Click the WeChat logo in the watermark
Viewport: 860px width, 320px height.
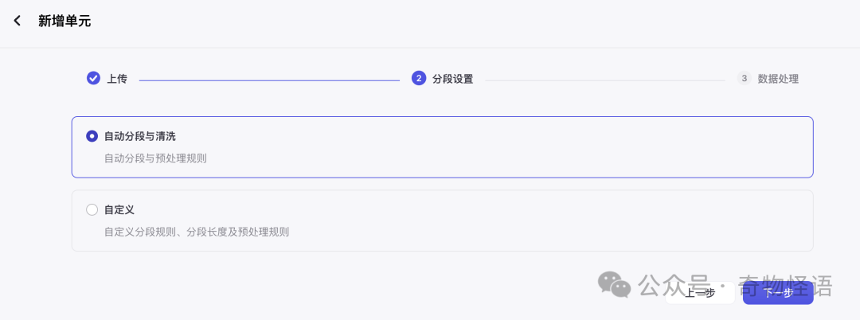[x=614, y=284]
